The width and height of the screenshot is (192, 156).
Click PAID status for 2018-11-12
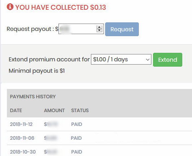[x=77, y=124]
